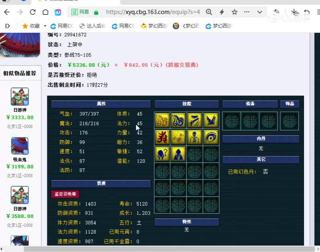Click the 攻击资质 value 1403

[90, 204]
